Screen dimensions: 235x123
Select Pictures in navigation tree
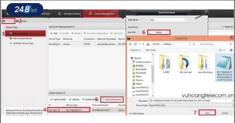138,80
